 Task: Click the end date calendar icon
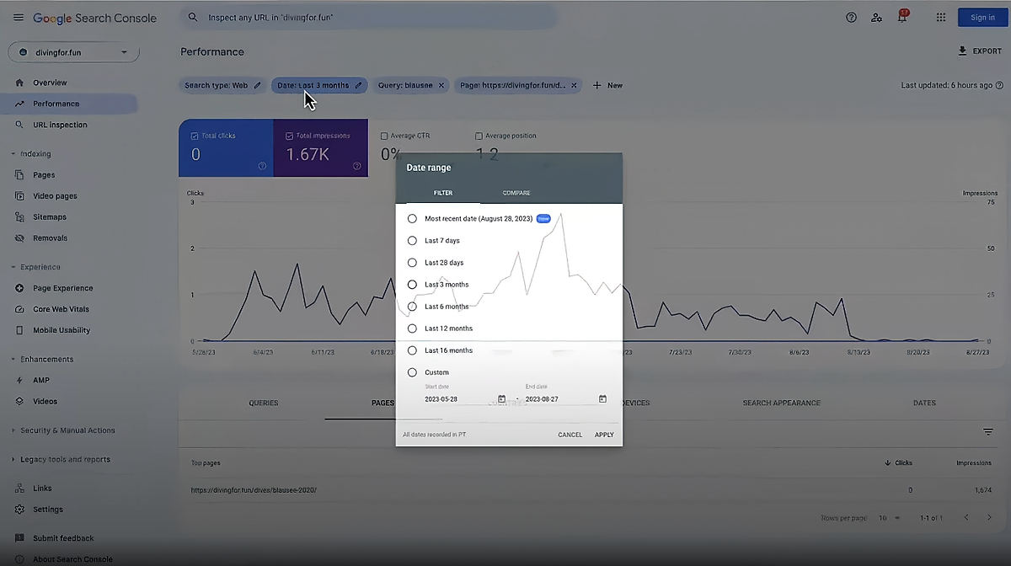click(602, 399)
